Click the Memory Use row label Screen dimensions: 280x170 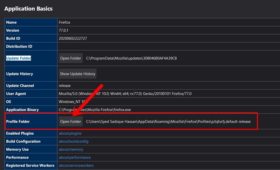pos(17,149)
